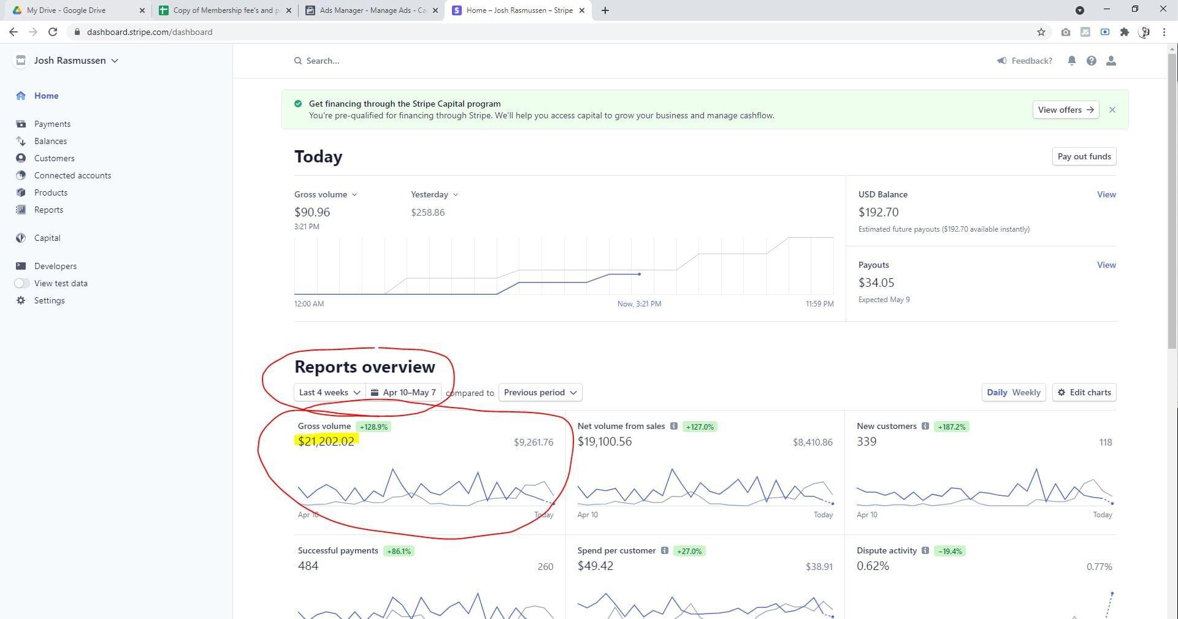Open the user profile icon
1178x619 pixels.
click(1111, 61)
